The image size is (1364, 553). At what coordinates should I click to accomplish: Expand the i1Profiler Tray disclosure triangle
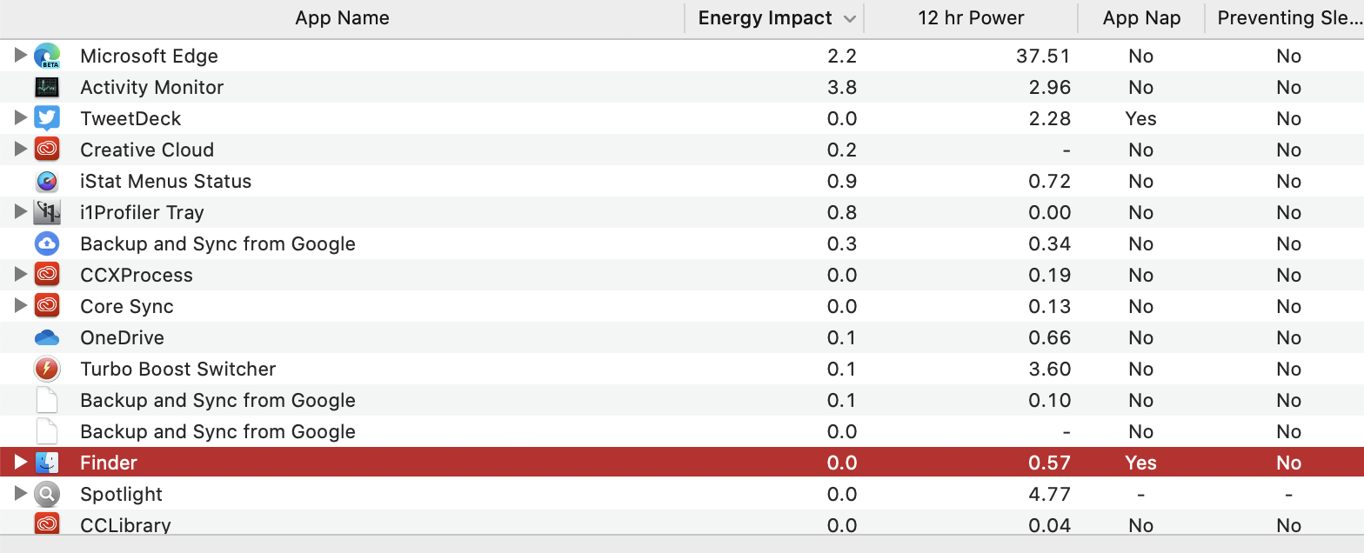21,212
